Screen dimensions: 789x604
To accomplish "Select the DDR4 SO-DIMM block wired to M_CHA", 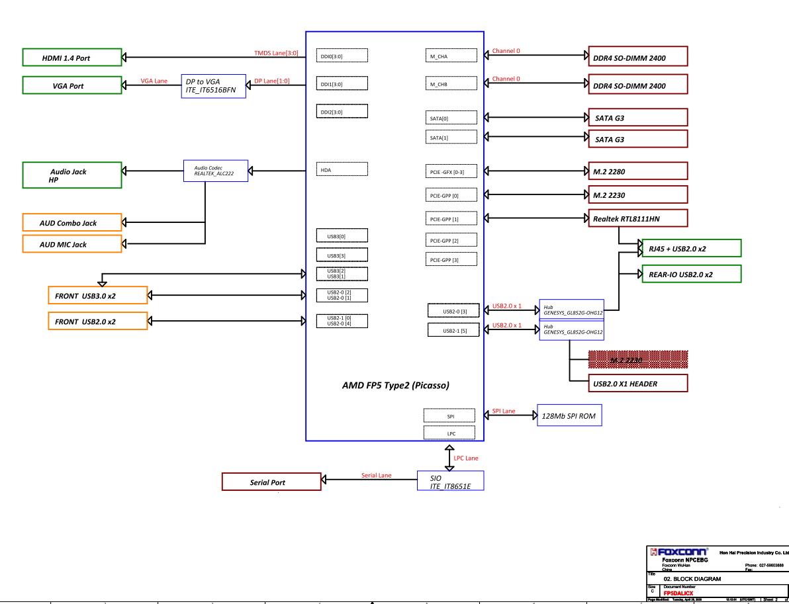I will (638, 57).
